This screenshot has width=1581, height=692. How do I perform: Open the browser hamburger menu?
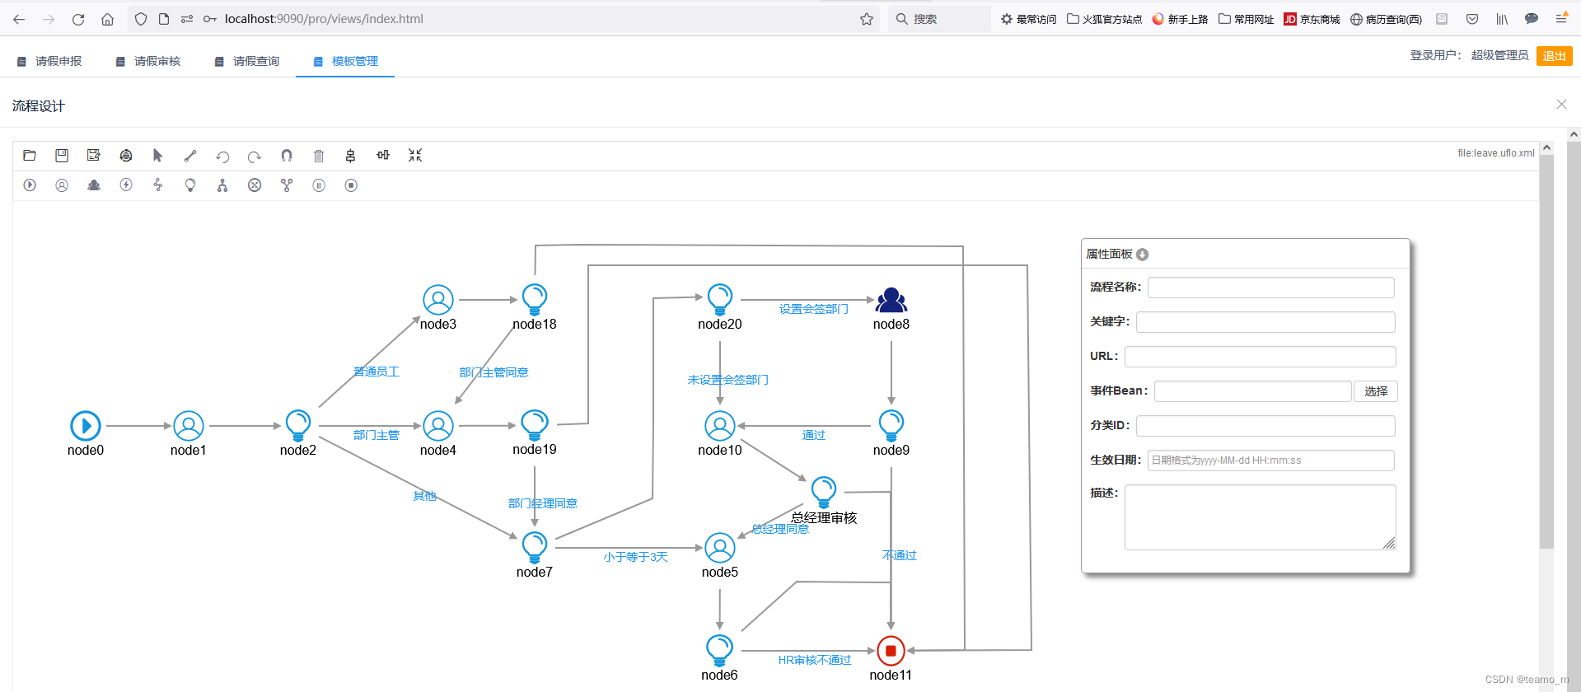pyautogui.click(x=1561, y=19)
